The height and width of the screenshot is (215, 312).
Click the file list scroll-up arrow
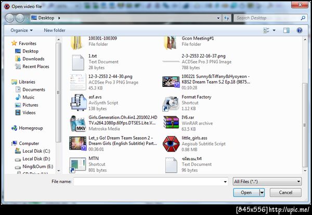click(x=305, y=40)
